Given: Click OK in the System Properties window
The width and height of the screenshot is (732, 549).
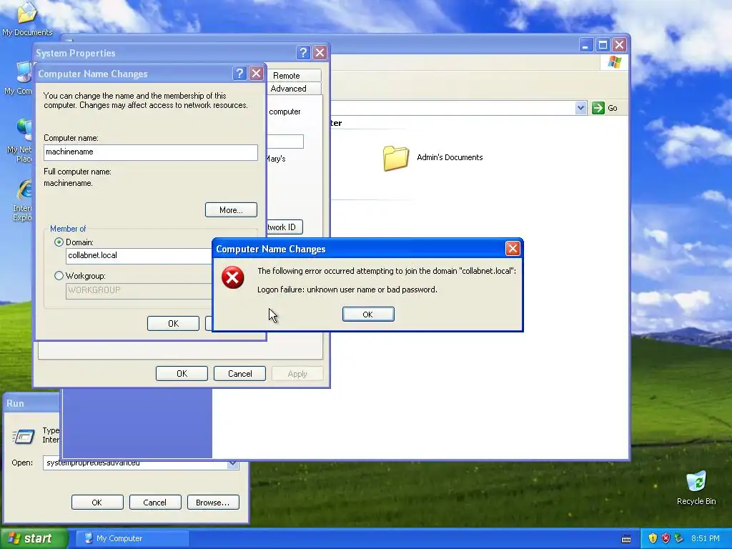Looking at the screenshot, I should [x=182, y=373].
